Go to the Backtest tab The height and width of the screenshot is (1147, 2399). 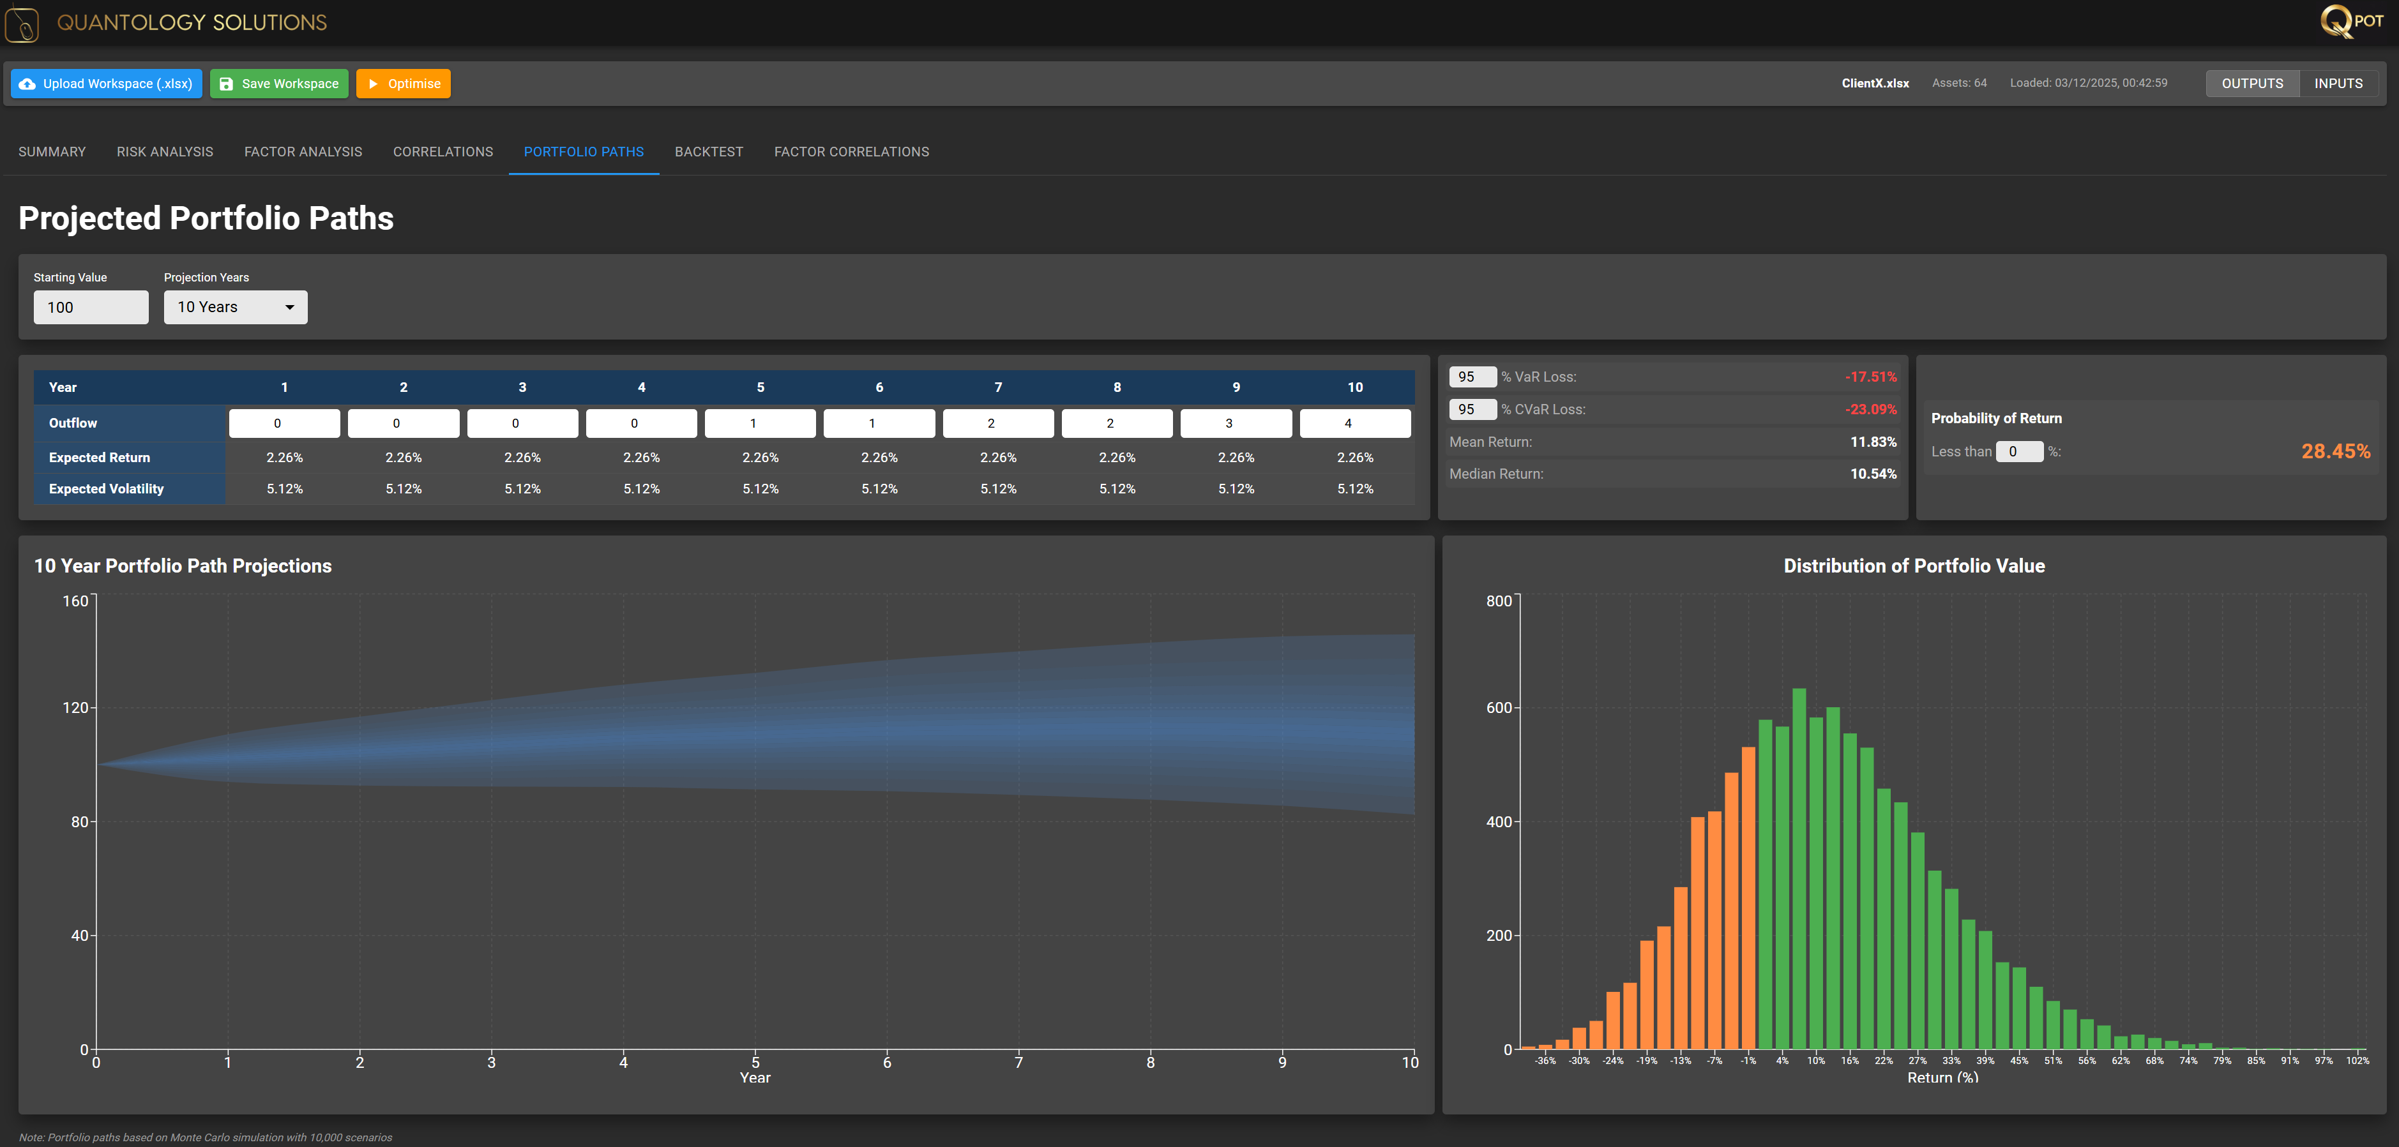point(709,152)
